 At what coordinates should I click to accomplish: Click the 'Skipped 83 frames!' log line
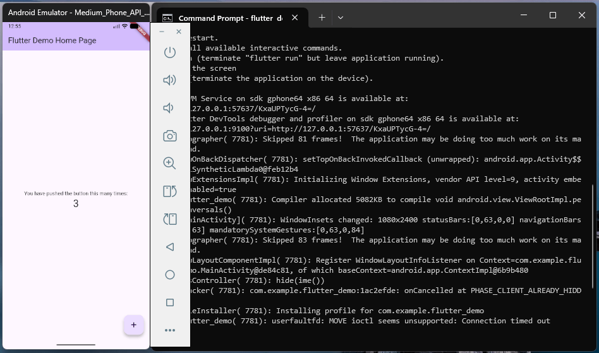click(x=386, y=240)
